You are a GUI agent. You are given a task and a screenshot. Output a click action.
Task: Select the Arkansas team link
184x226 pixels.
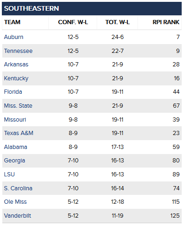[16, 65]
